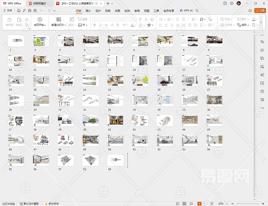Viewport: 268px width, 206px height.
Task: Click the 新建幻灯片 new slide icon
Action: 59,20
